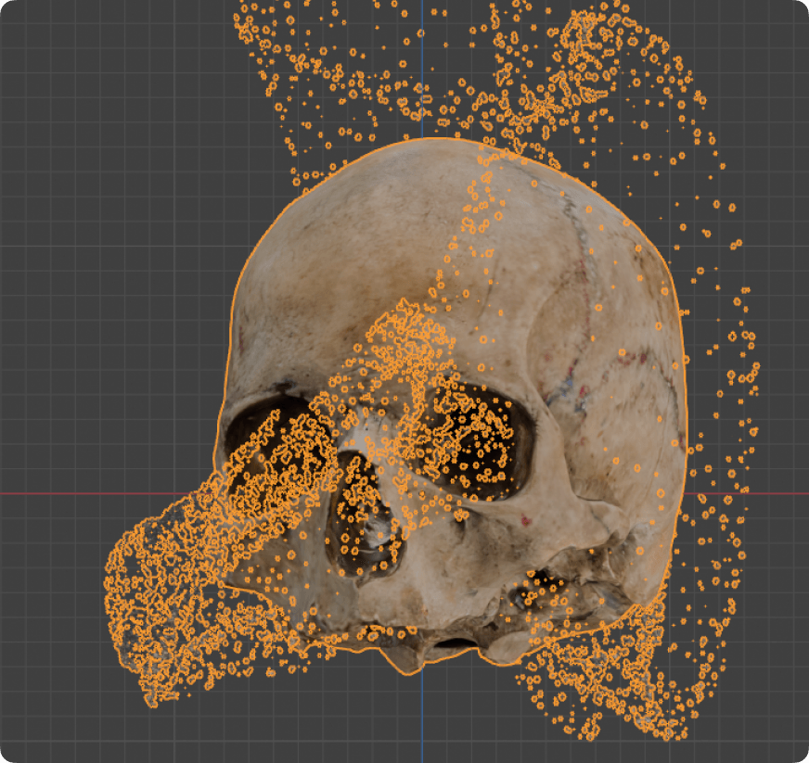Select dense particle cluster at lower left
This screenshot has height=763, width=809.
pyautogui.click(x=158, y=612)
